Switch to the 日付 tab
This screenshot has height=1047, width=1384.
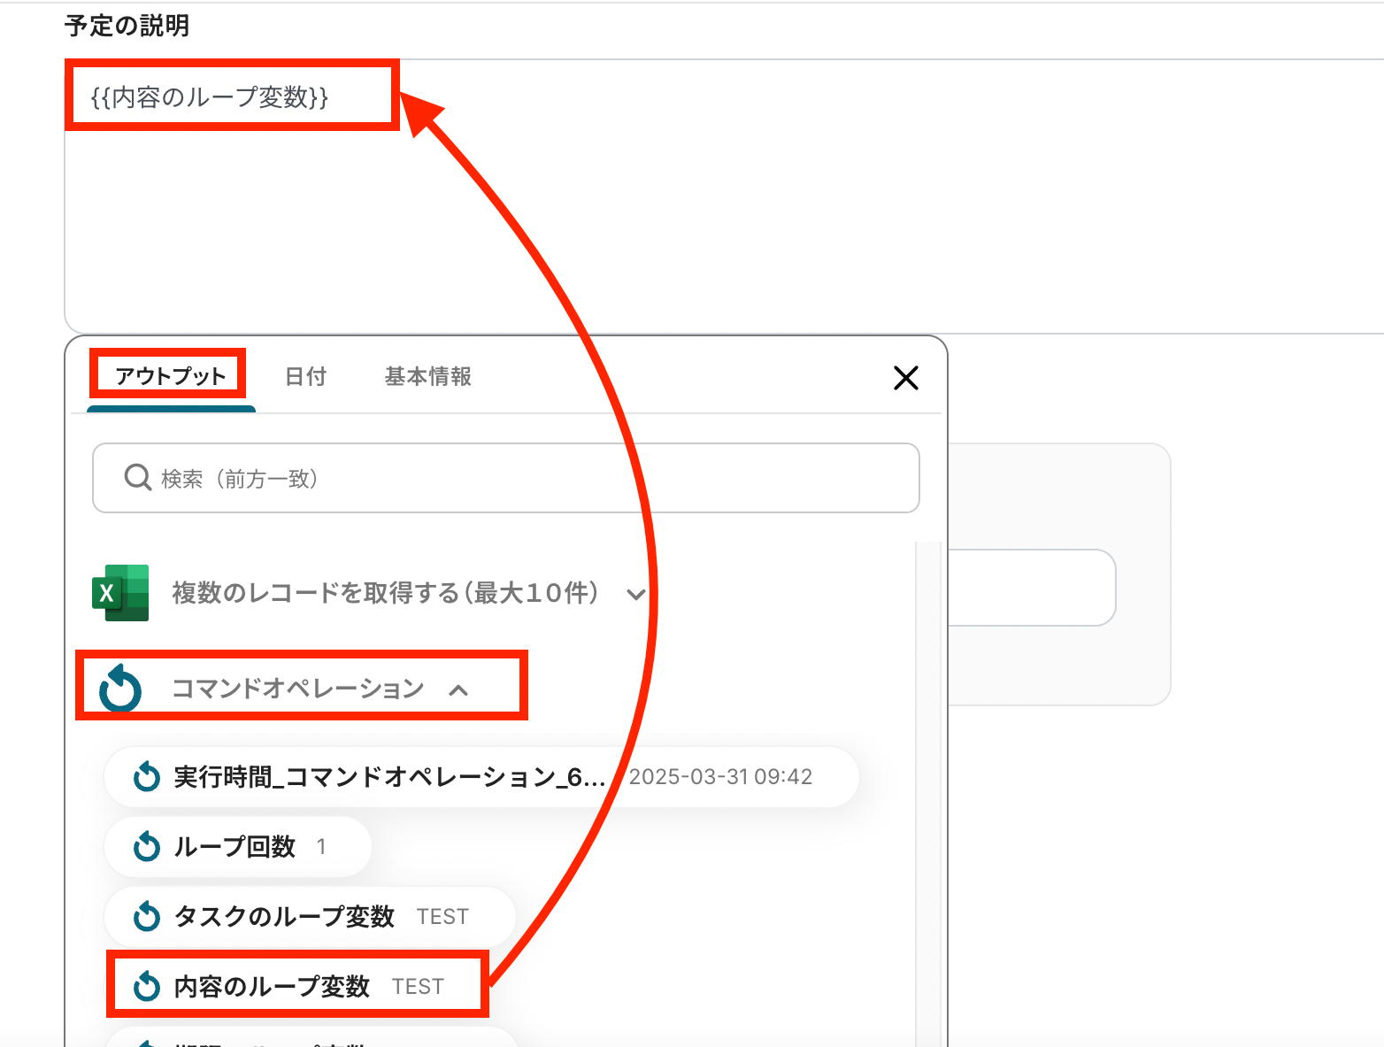tap(306, 376)
